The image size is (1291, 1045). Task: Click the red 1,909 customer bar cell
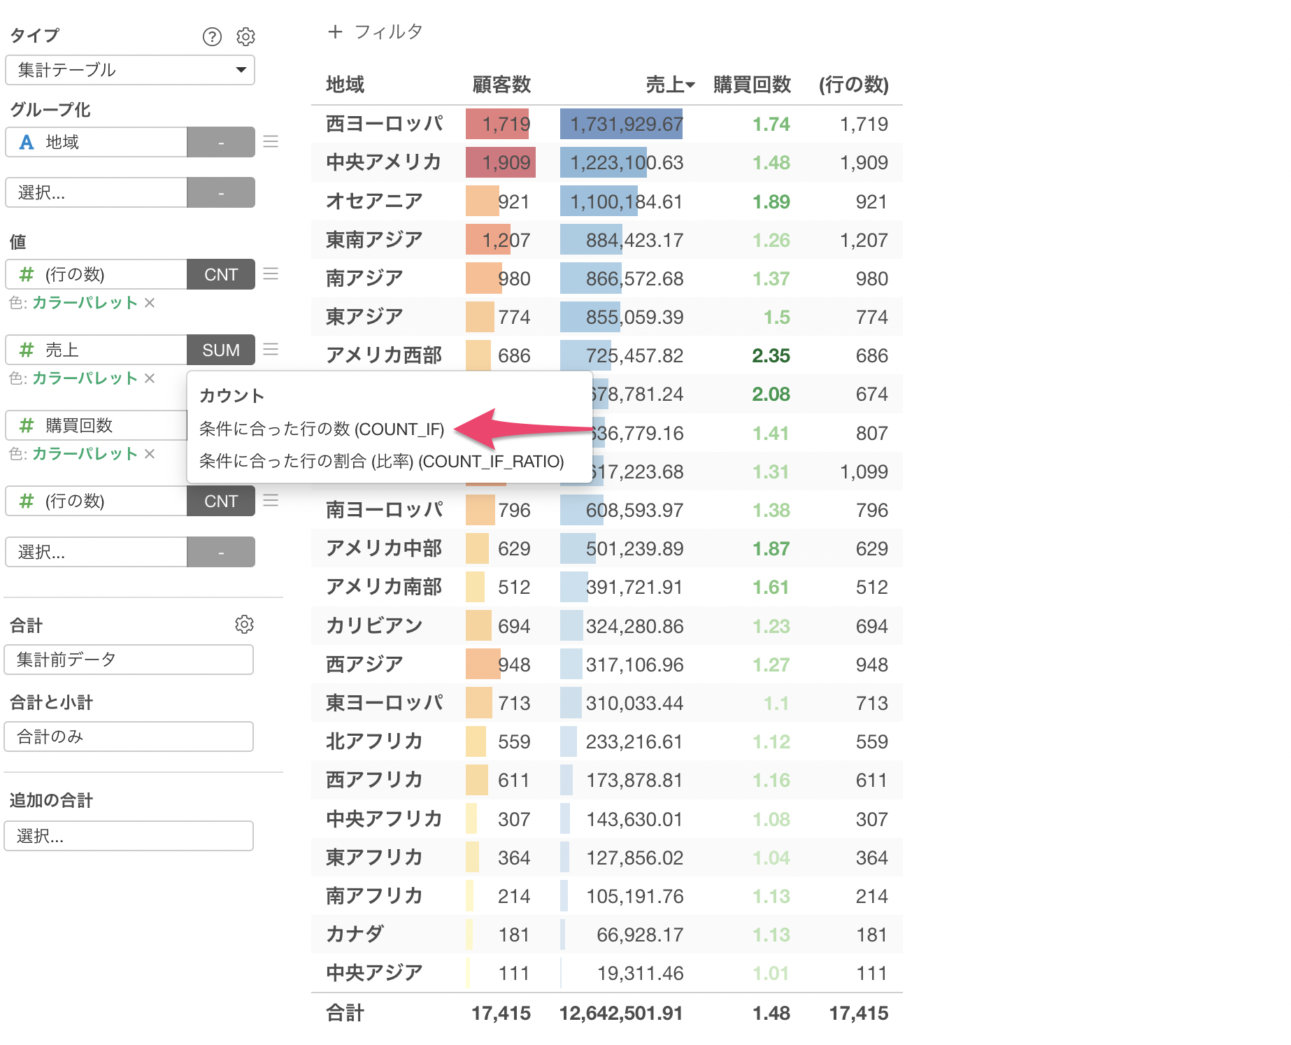click(x=501, y=162)
